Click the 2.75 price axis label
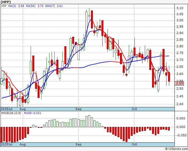The width and height of the screenshot is (188, 151). click(180, 53)
